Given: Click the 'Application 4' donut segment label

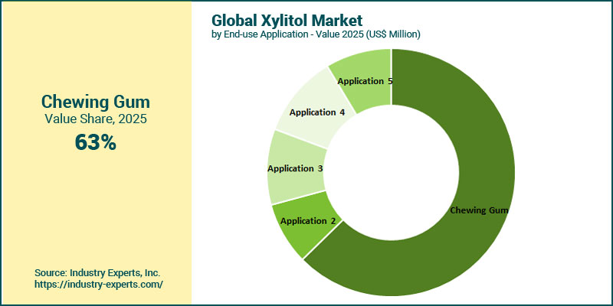Looking at the screenshot, I should coord(317,112).
